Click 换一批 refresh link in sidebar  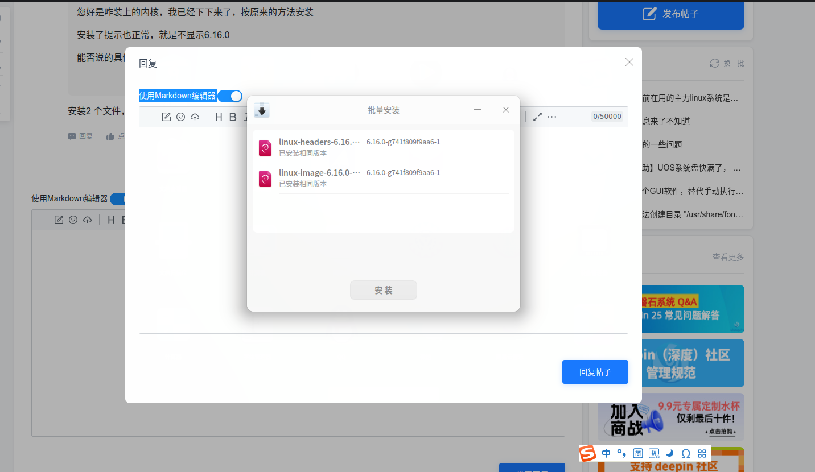(x=727, y=63)
